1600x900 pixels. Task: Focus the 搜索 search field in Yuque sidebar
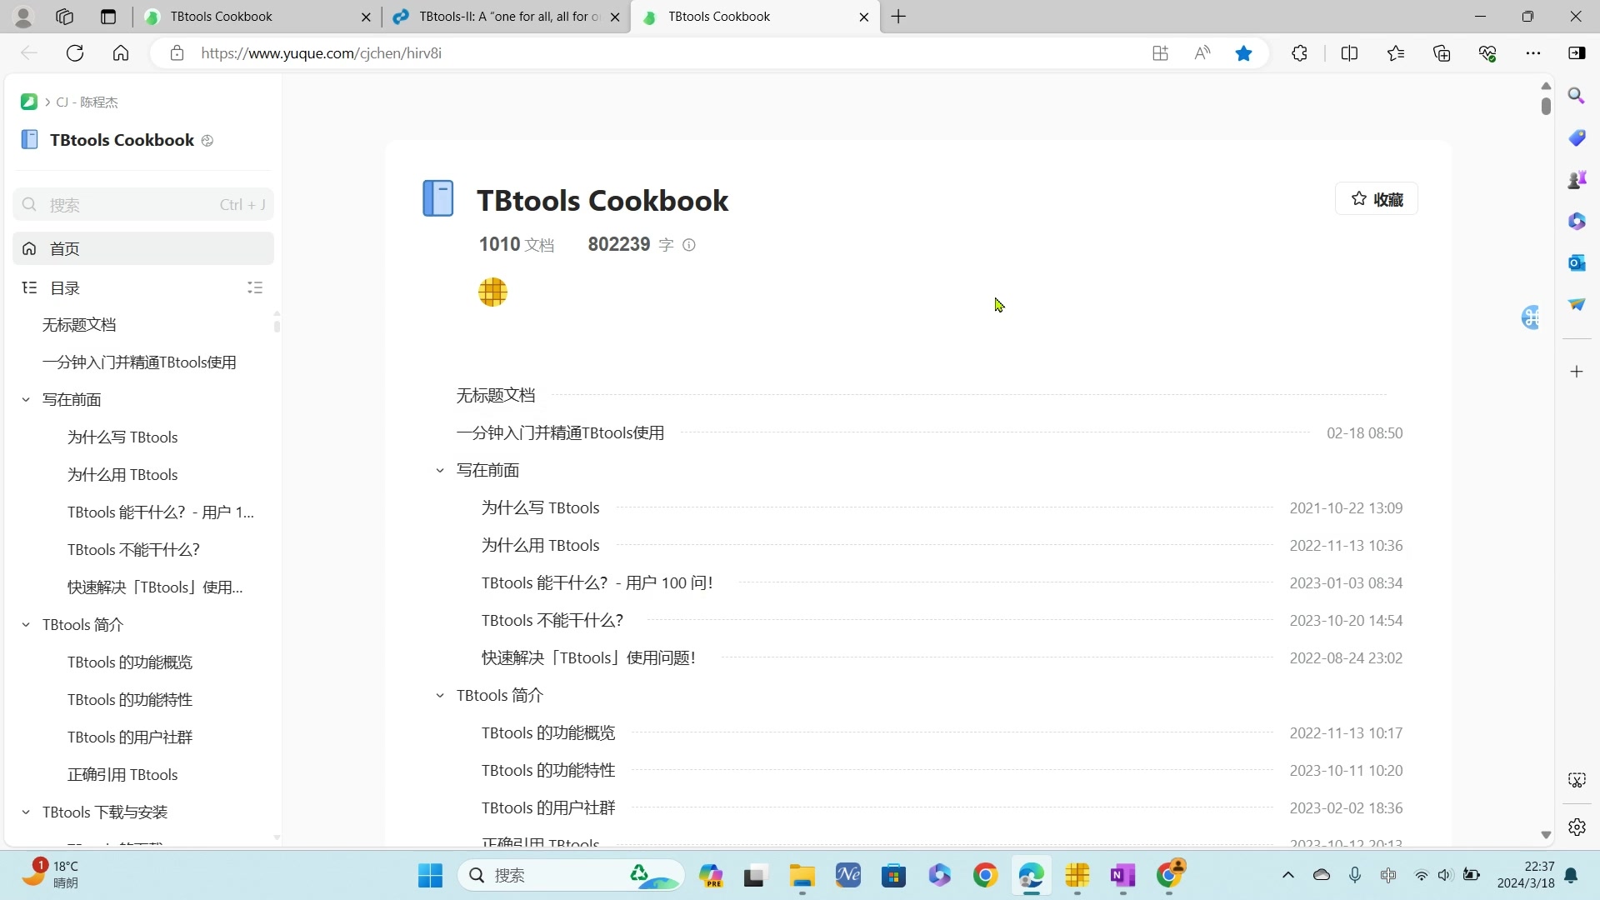coord(143,205)
